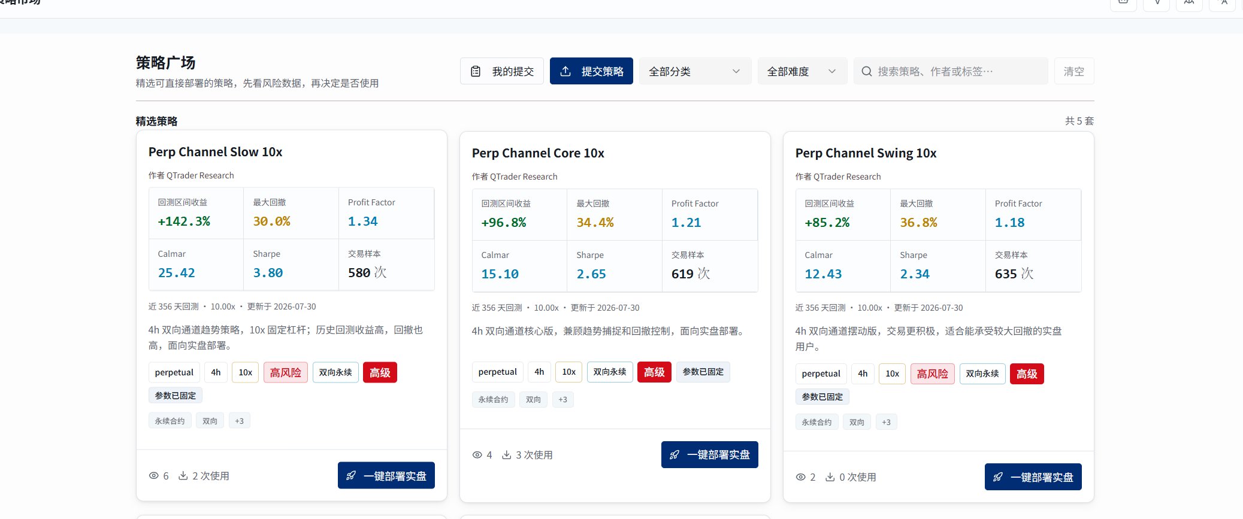Click the magnifier icon in the search box
Screen dimensions: 1243x519
tap(866, 71)
